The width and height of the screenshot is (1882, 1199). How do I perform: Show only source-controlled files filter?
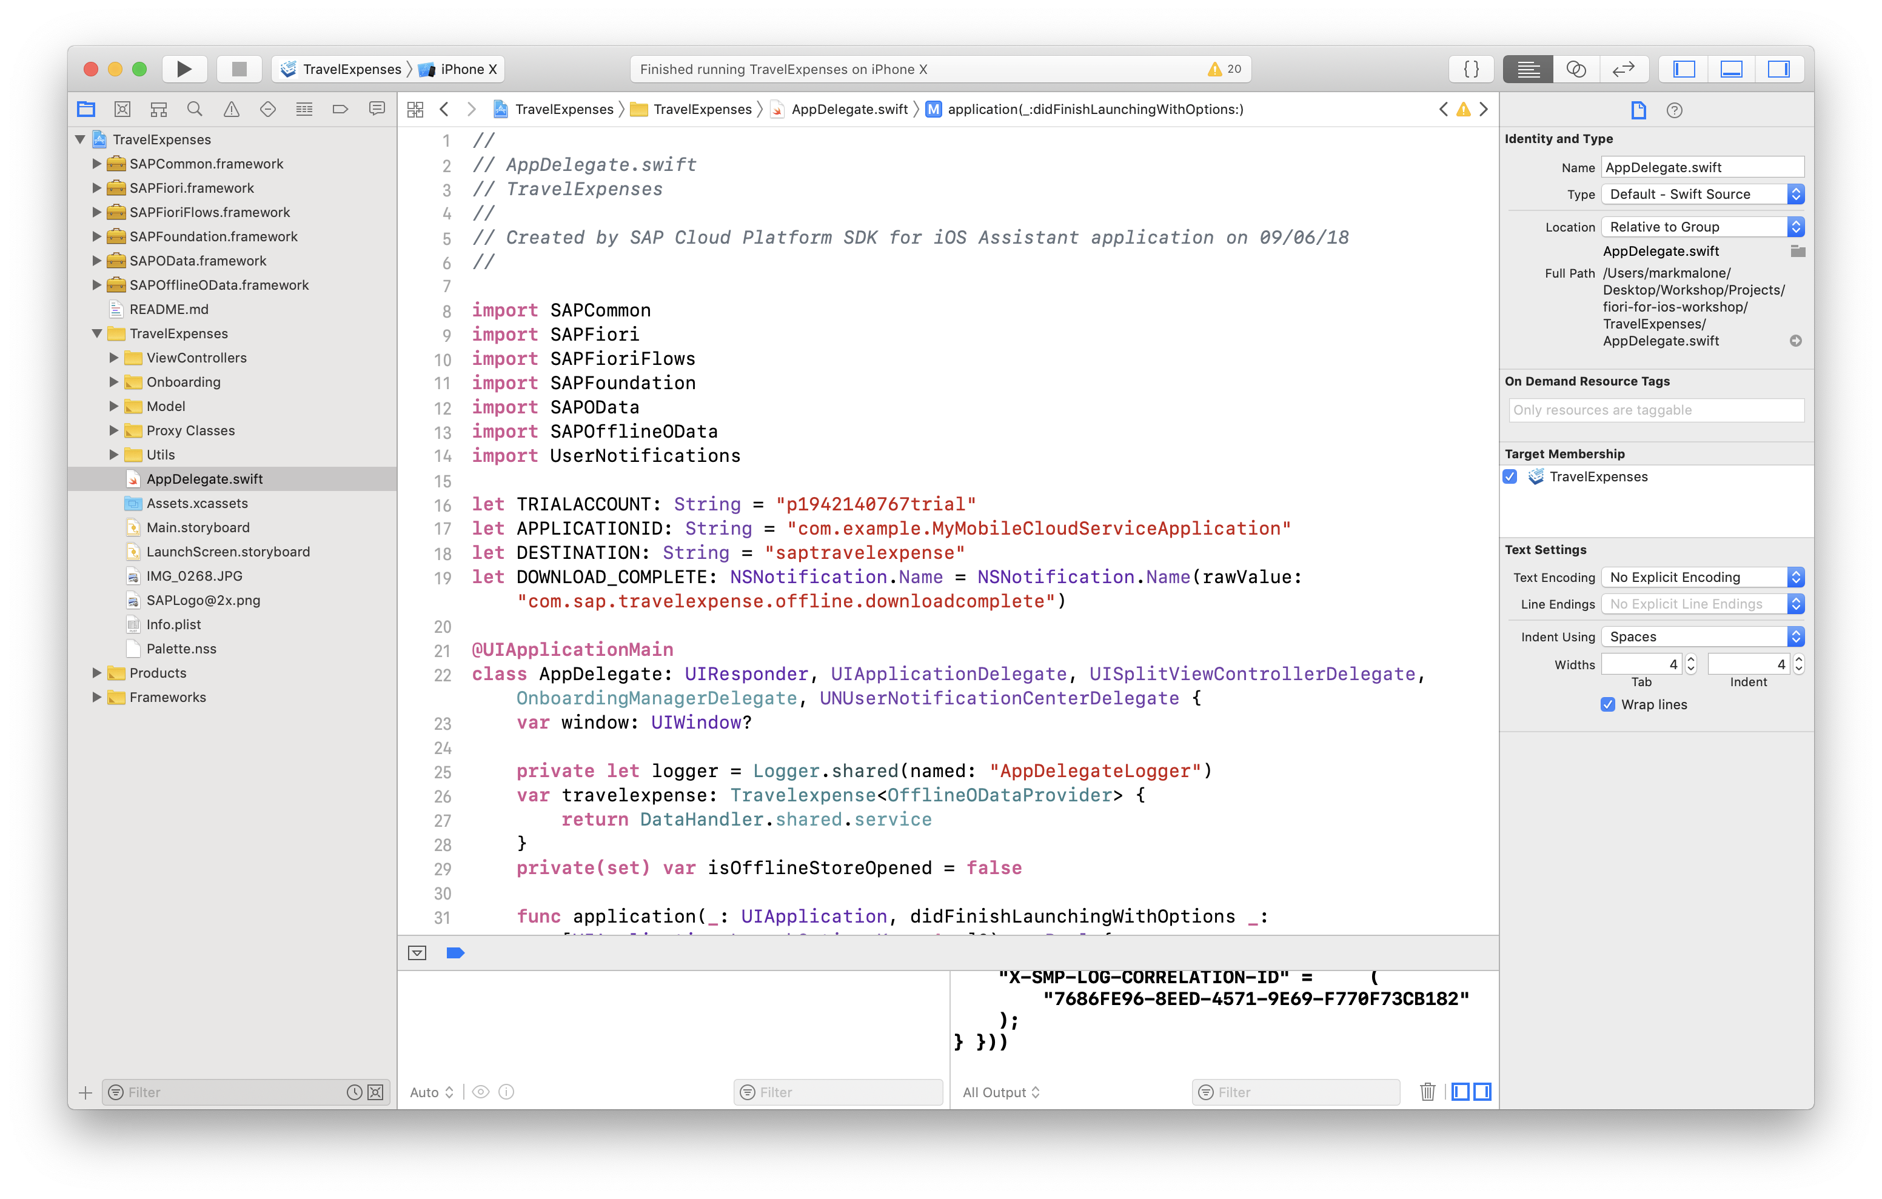coord(375,1092)
